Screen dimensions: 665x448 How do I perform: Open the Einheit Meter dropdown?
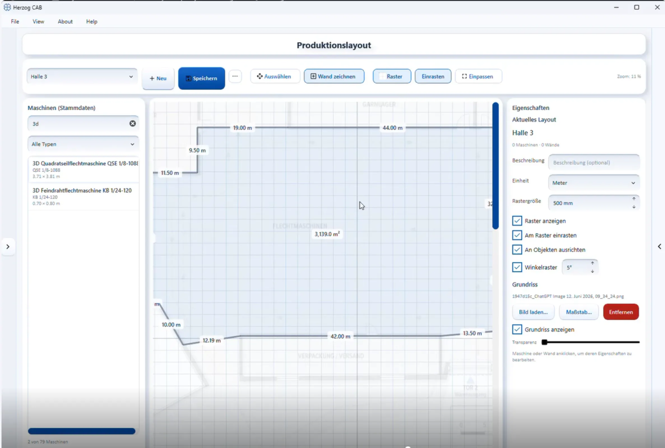pyautogui.click(x=594, y=183)
